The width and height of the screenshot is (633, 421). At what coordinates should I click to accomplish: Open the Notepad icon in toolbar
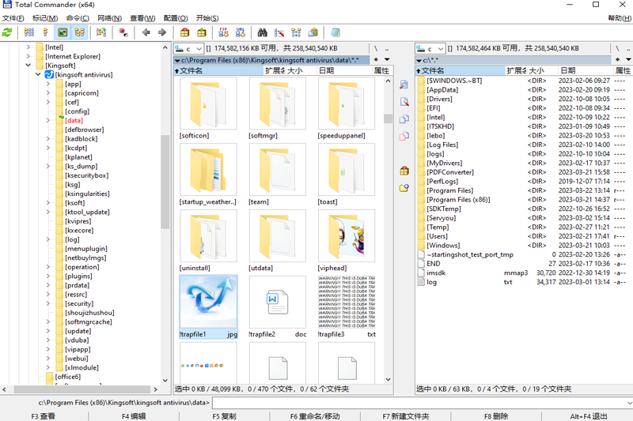(x=335, y=32)
